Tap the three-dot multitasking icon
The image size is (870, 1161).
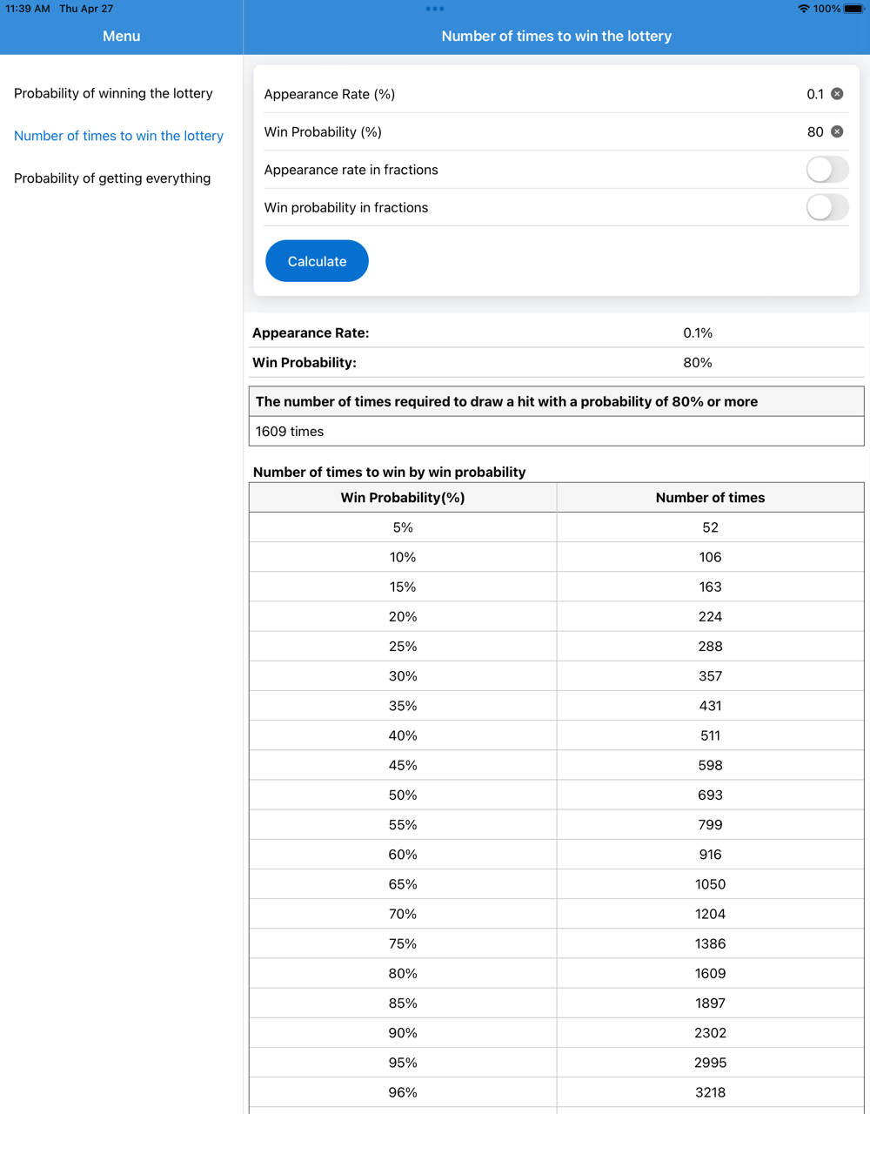pos(435,9)
